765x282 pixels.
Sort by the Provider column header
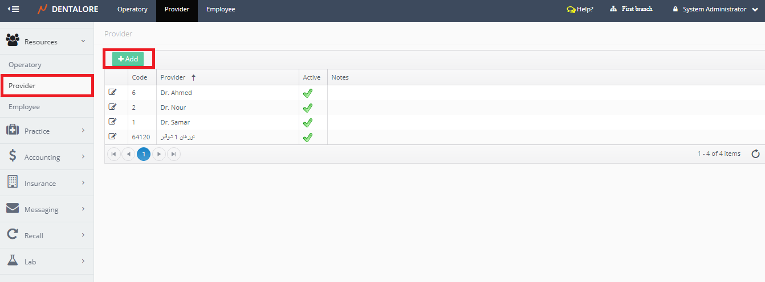pos(173,77)
